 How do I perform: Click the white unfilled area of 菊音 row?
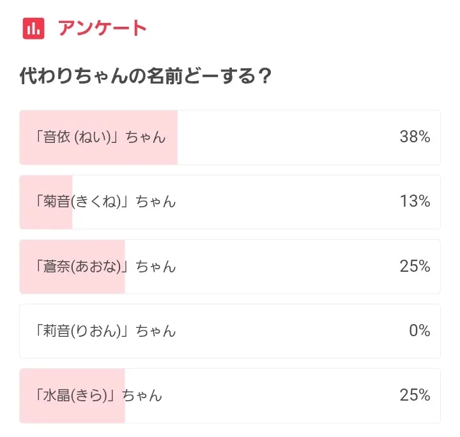click(287, 202)
